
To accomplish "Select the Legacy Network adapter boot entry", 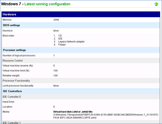I will [x=71, y=42].
